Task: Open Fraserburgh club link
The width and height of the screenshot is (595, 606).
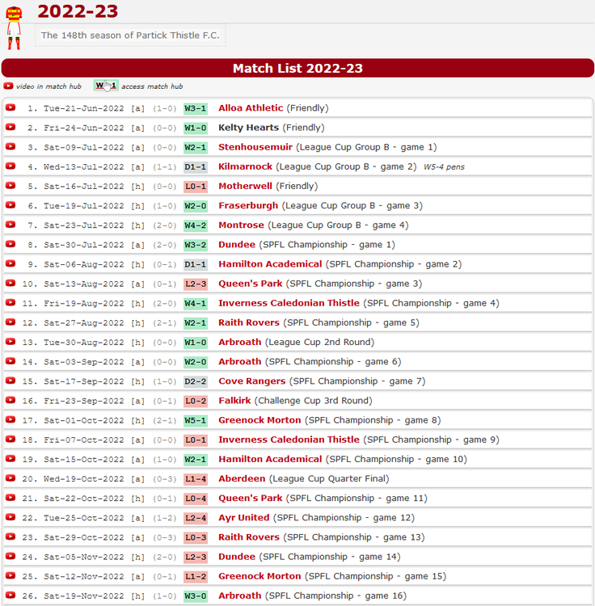Action: click(248, 205)
